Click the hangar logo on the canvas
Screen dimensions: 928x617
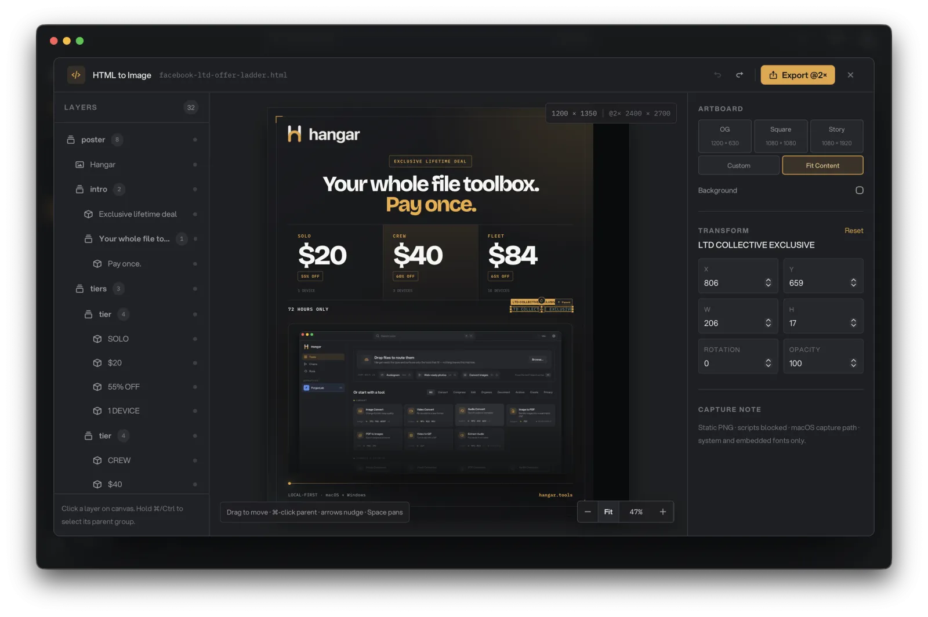pos(323,135)
